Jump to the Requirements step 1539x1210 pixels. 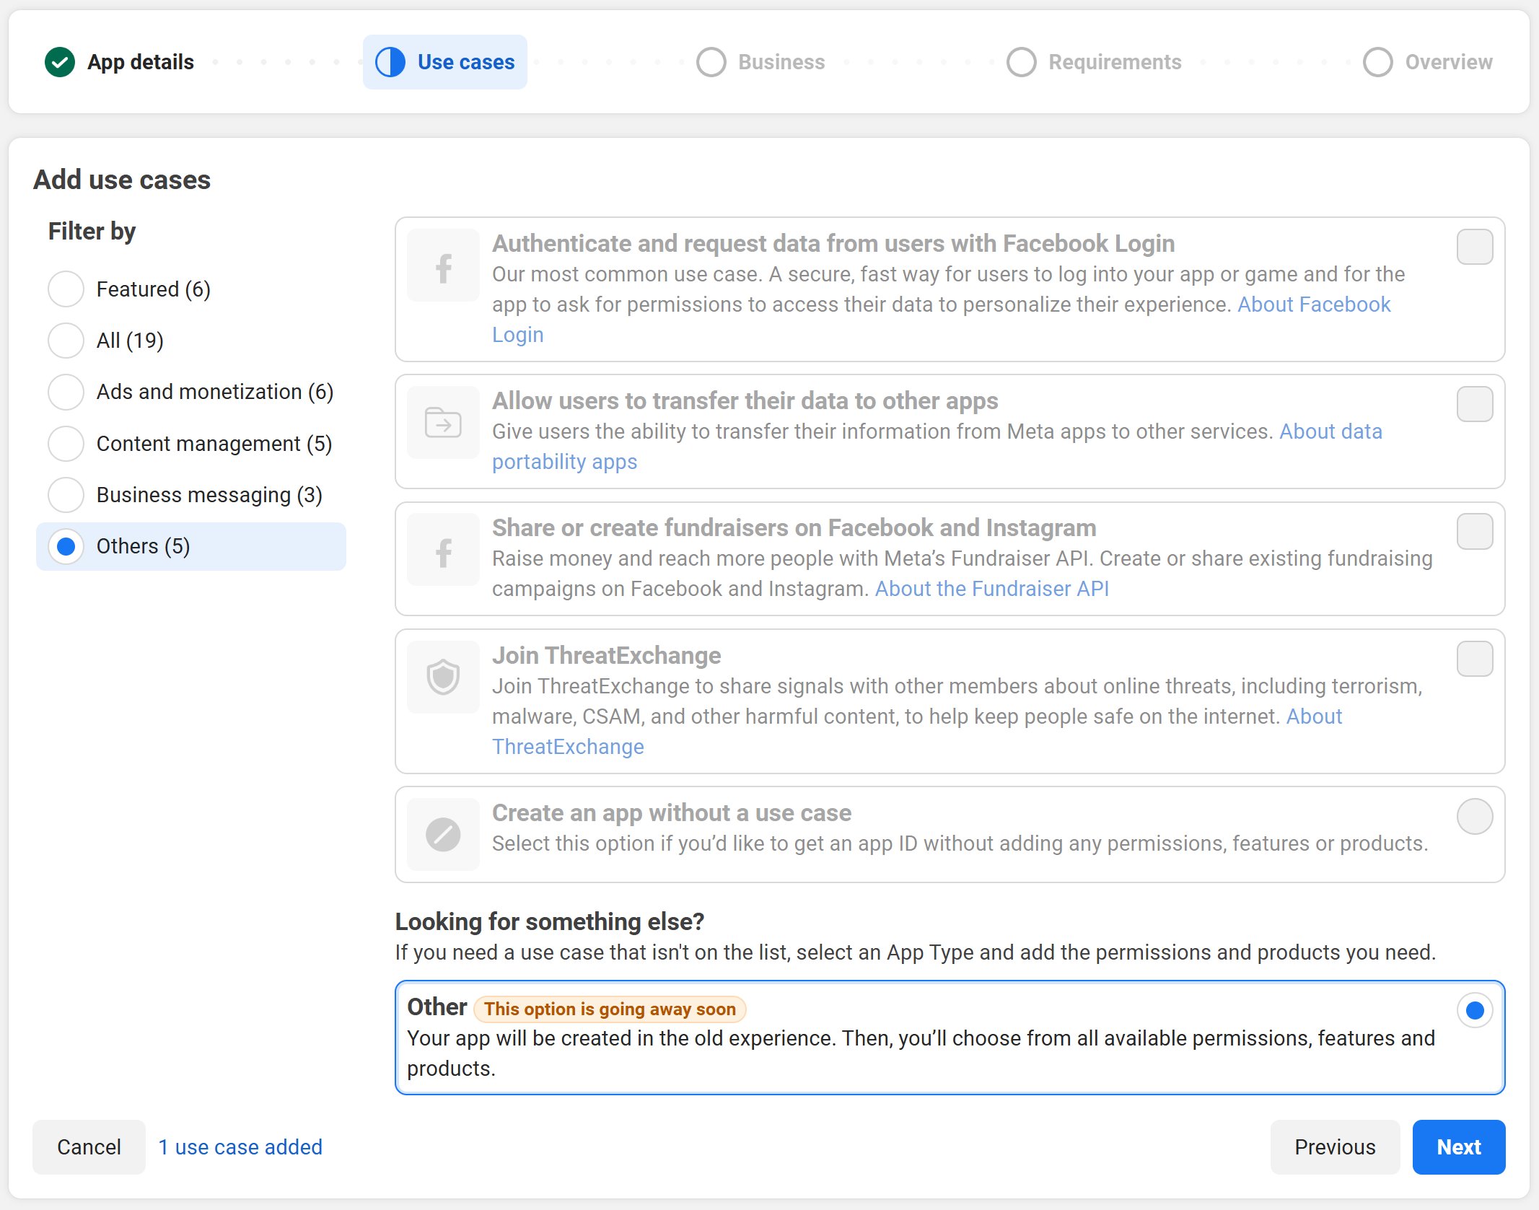point(1095,62)
